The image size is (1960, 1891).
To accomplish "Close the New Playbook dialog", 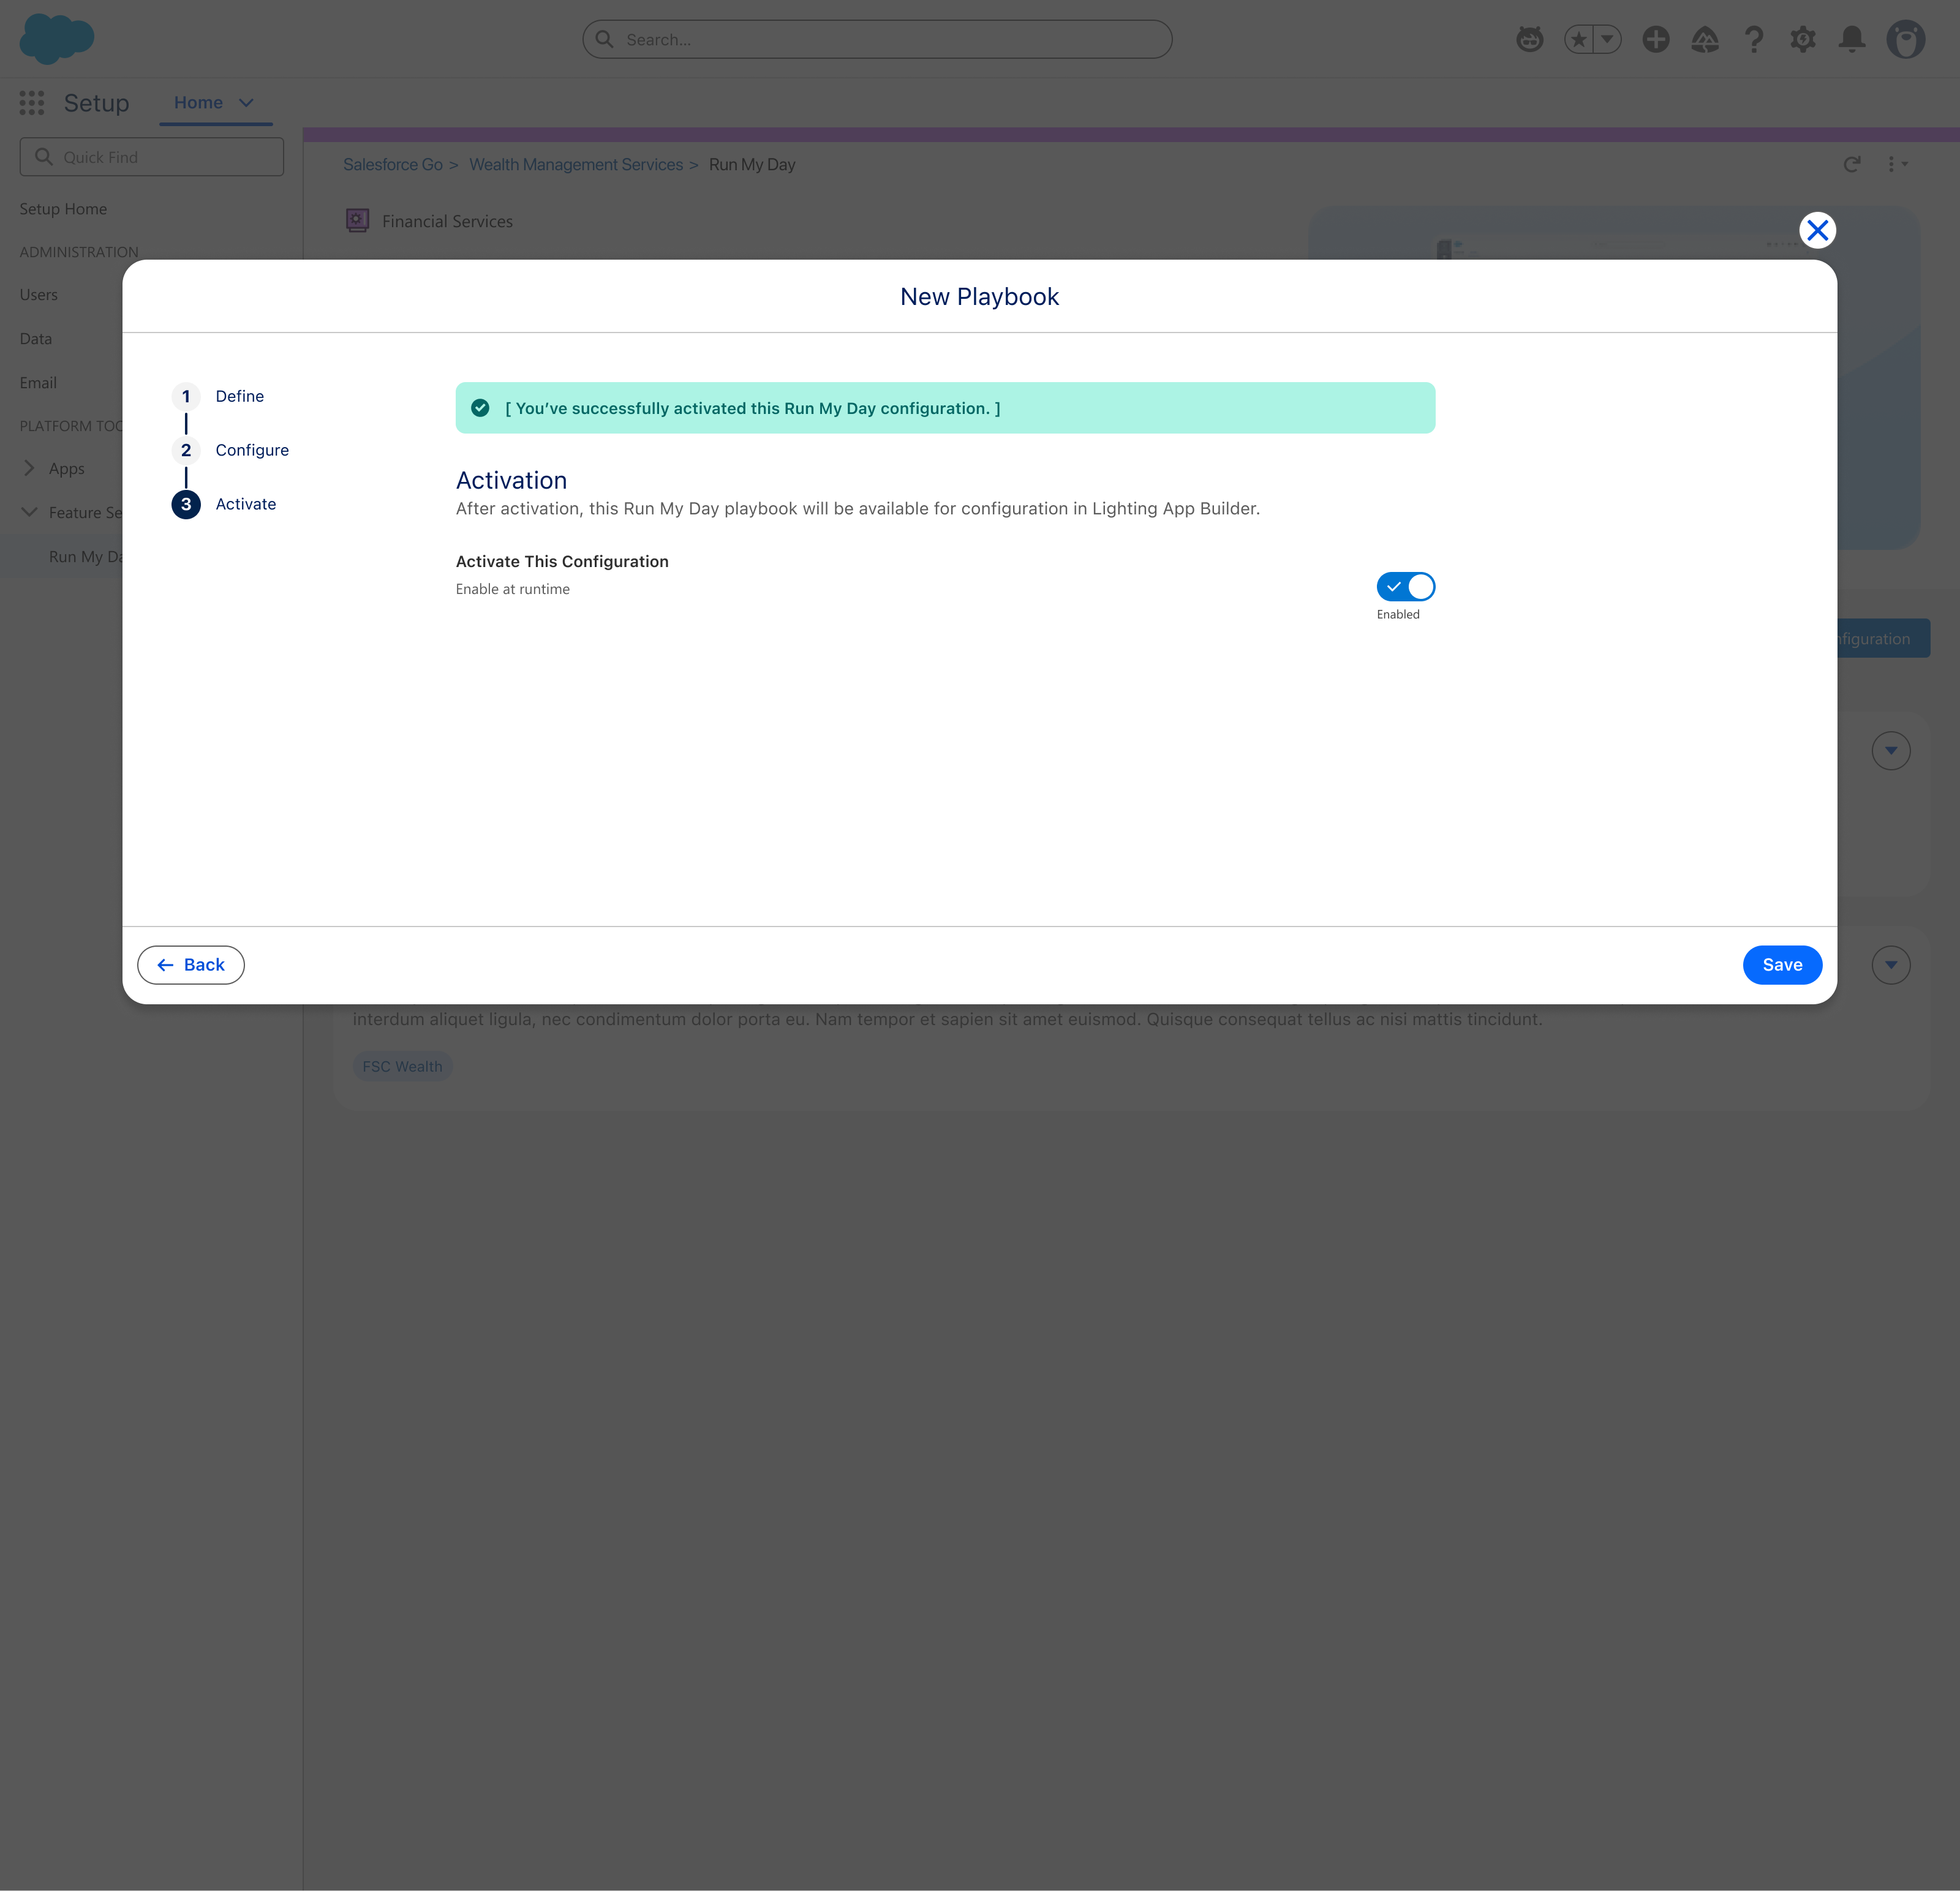I will [x=1817, y=231].
